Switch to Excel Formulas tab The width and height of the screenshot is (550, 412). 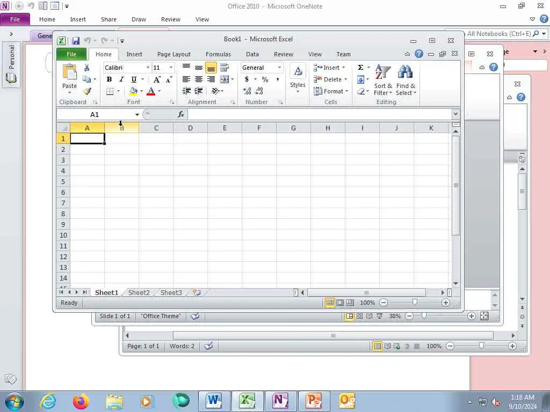pyautogui.click(x=218, y=54)
